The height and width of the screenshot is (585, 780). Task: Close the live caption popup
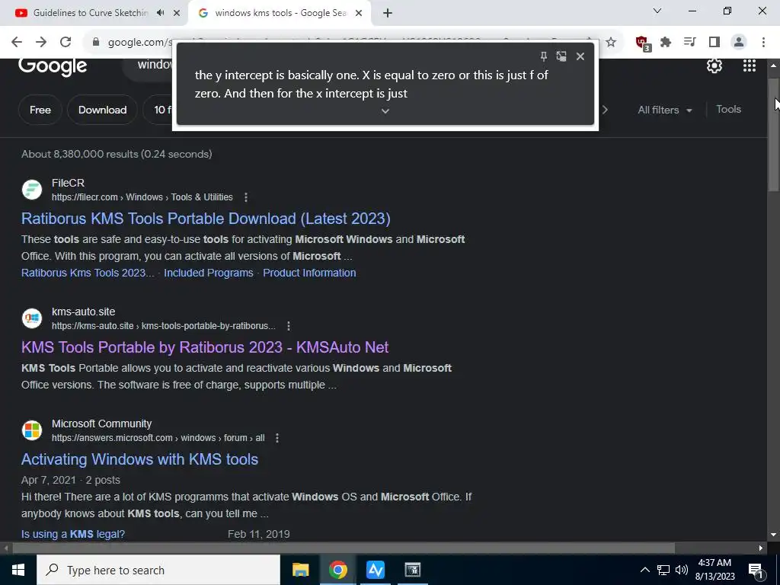[580, 56]
